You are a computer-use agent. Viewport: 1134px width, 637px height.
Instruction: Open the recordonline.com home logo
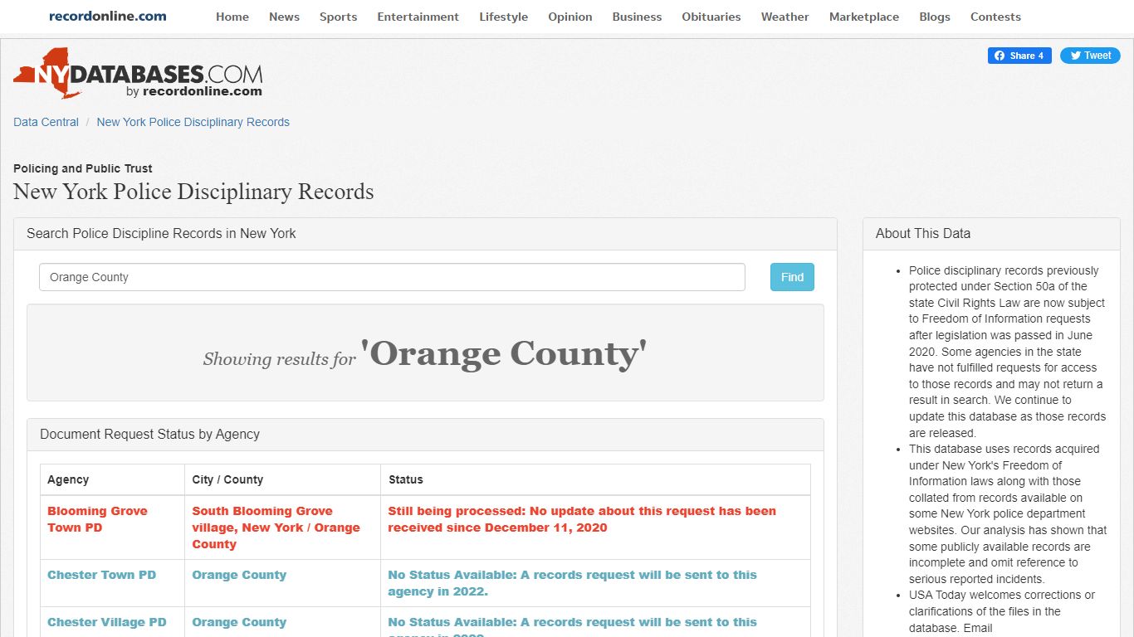pyautogui.click(x=108, y=17)
